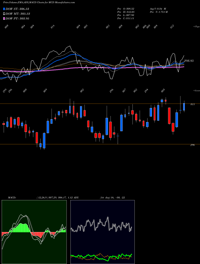Click the chart title mentioning MunafaSutra.com

coord(39,2)
